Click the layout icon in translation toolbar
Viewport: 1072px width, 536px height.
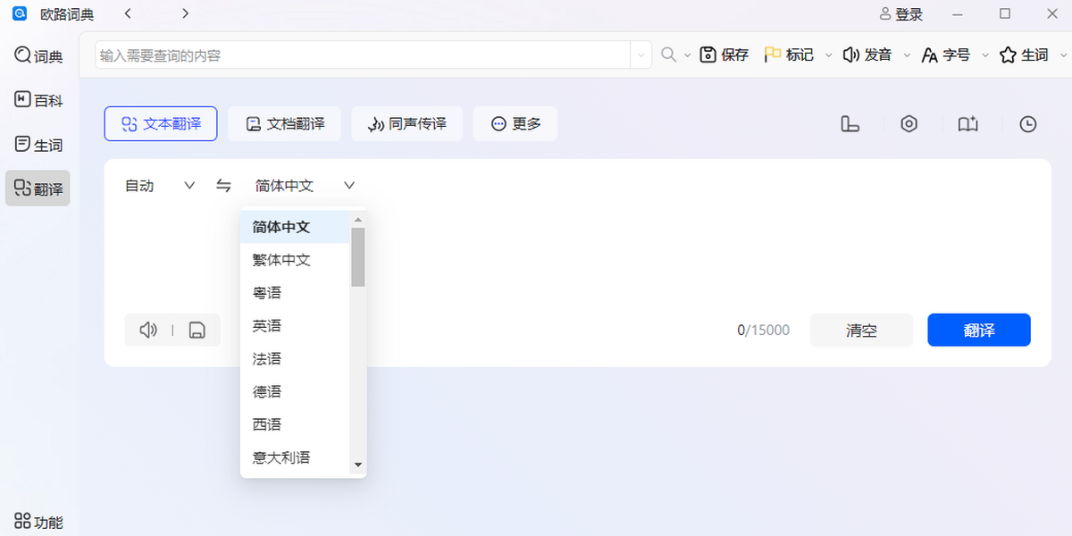coord(850,124)
